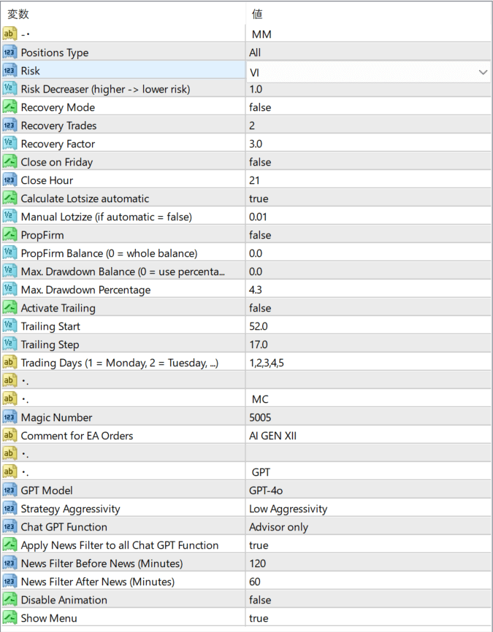
Task: Click the Trailing Start parameter icon
Action: [x=9, y=326]
